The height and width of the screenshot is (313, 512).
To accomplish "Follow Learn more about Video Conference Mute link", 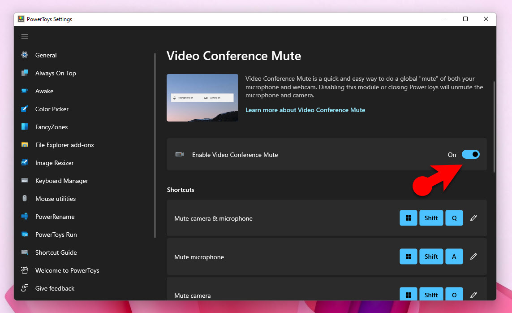I will point(305,110).
